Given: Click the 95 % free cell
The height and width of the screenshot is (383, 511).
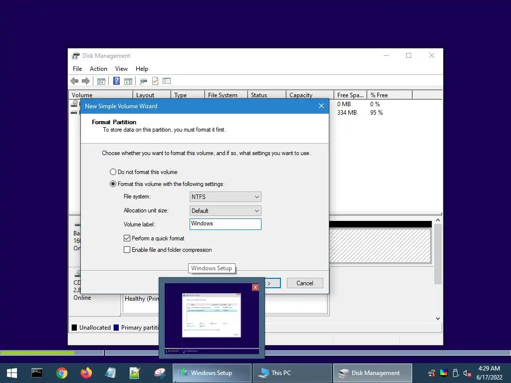Looking at the screenshot, I should pyautogui.click(x=376, y=113).
